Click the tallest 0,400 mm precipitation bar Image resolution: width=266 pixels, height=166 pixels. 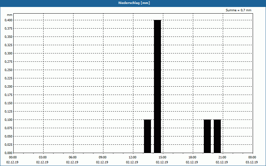[x=157, y=86]
